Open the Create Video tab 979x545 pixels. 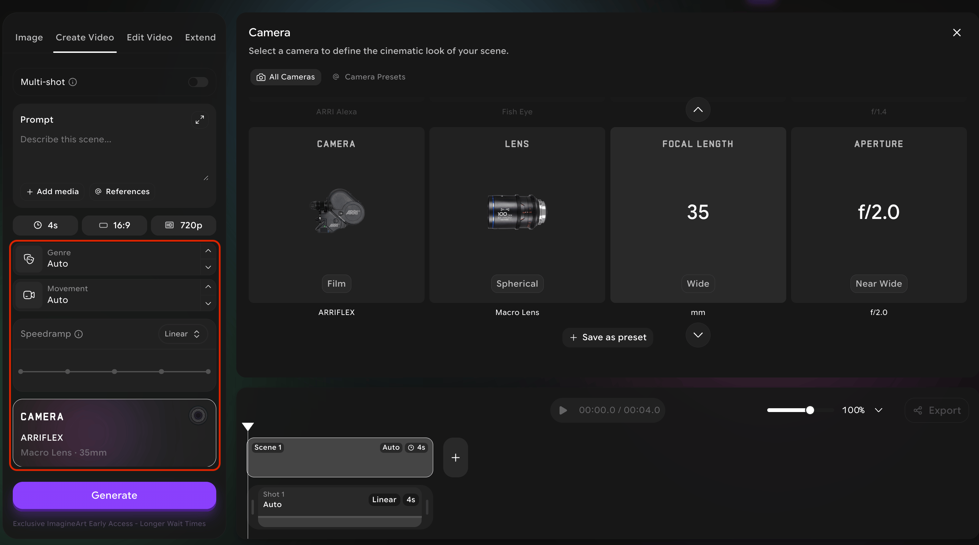(x=85, y=37)
